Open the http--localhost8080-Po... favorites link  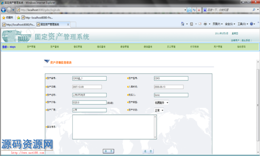(x=37, y=18)
